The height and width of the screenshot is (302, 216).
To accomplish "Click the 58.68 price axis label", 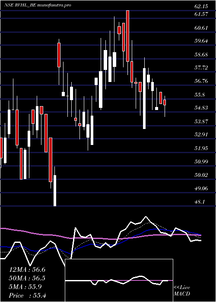I will point(201,54).
